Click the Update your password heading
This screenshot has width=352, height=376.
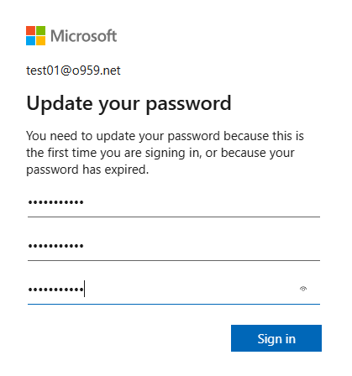tap(129, 104)
